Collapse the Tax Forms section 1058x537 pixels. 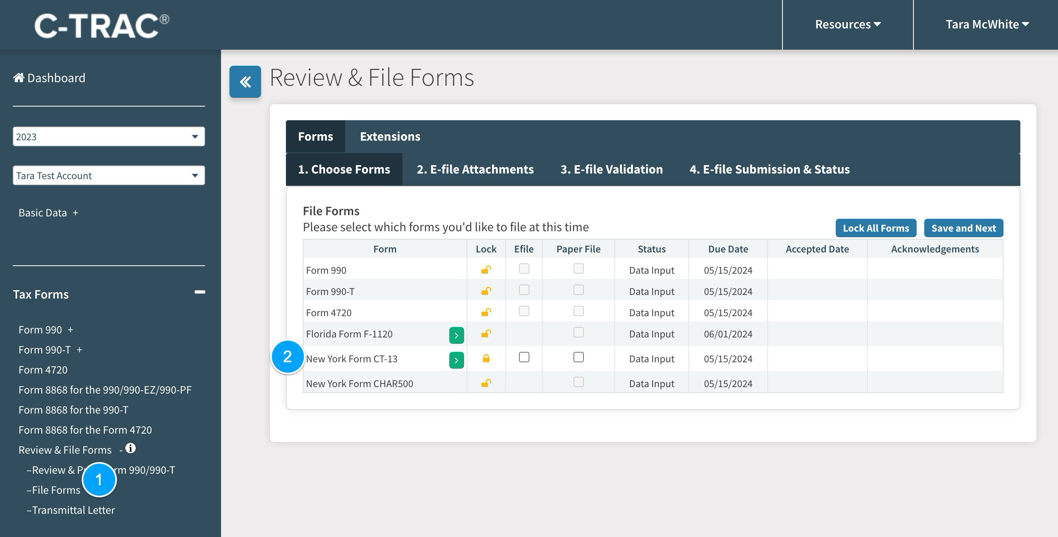[199, 292]
